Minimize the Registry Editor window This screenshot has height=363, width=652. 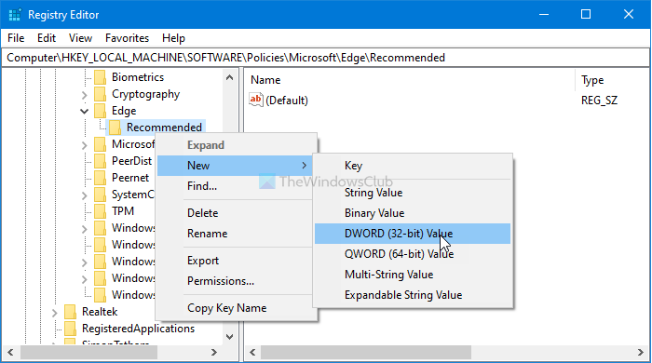[x=544, y=15]
